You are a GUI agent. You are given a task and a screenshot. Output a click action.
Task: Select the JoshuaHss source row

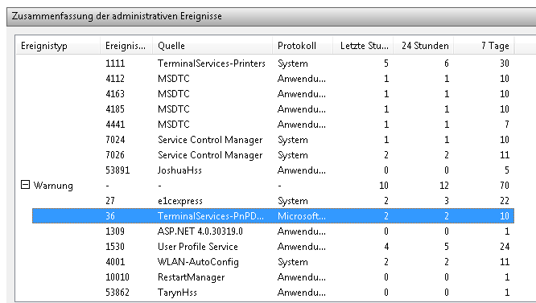coord(273,170)
